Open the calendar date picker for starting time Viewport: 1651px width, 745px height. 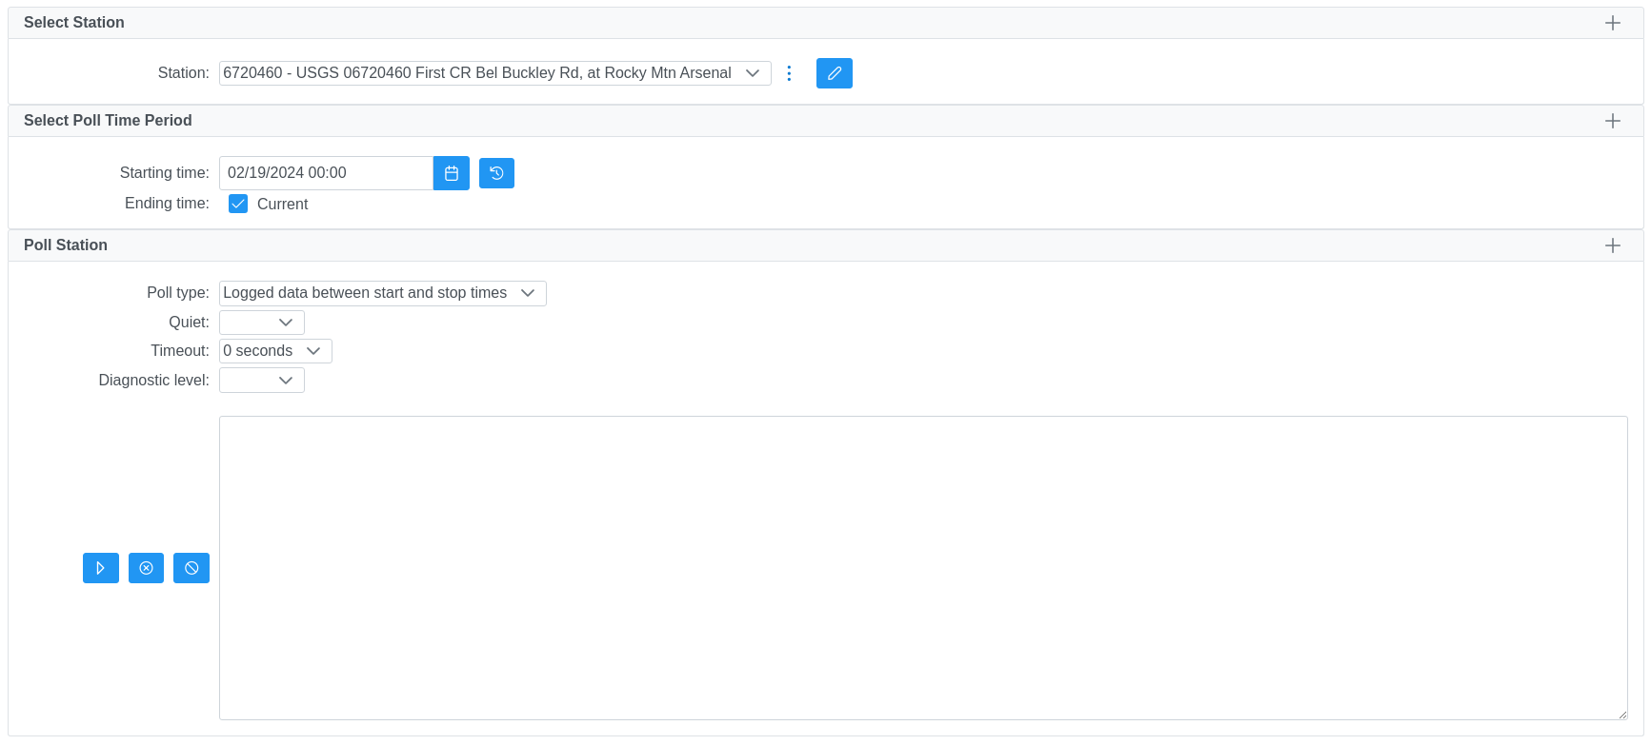[451, 173]
